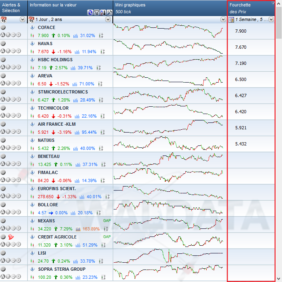This screenshot has height=282, width=282.
Task: Click orange volume icon in NEXANS row
Action: (x=78, y=229)
